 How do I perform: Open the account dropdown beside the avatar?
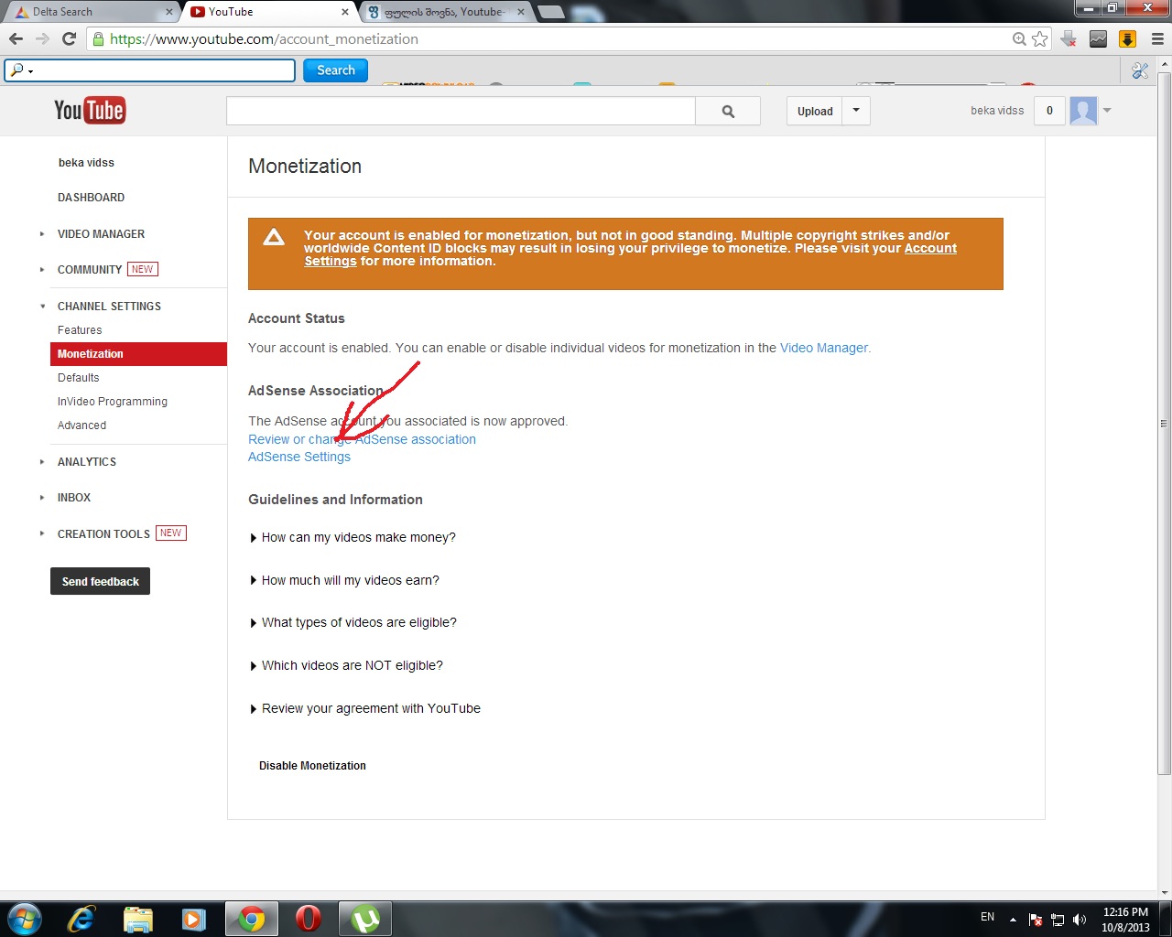[1107, 111]
